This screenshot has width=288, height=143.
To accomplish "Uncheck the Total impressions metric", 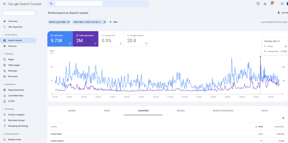I will coord(77,36).
